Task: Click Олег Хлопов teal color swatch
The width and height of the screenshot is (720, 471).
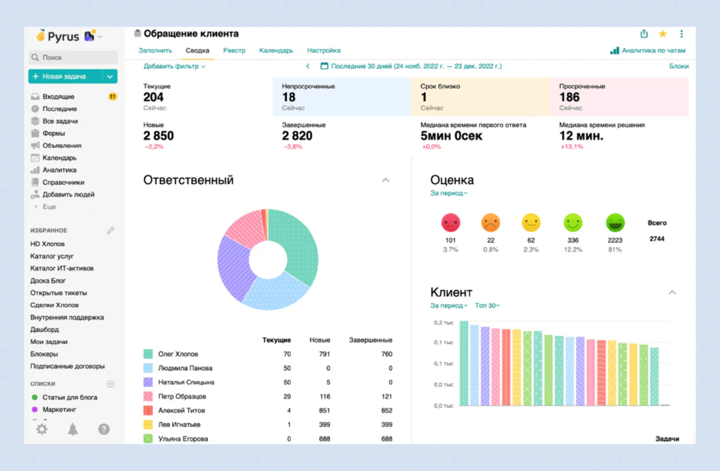Action: click(x=148, y=354)
